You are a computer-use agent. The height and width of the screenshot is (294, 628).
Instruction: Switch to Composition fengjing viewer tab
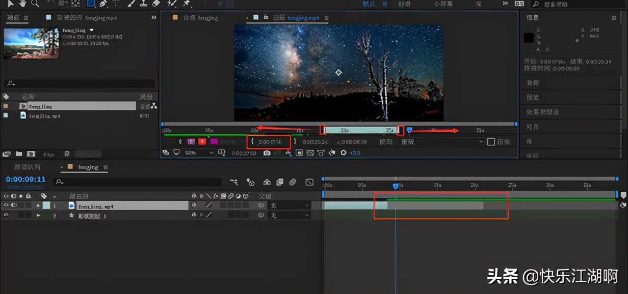pyautogui.click(x=200, y=18)
